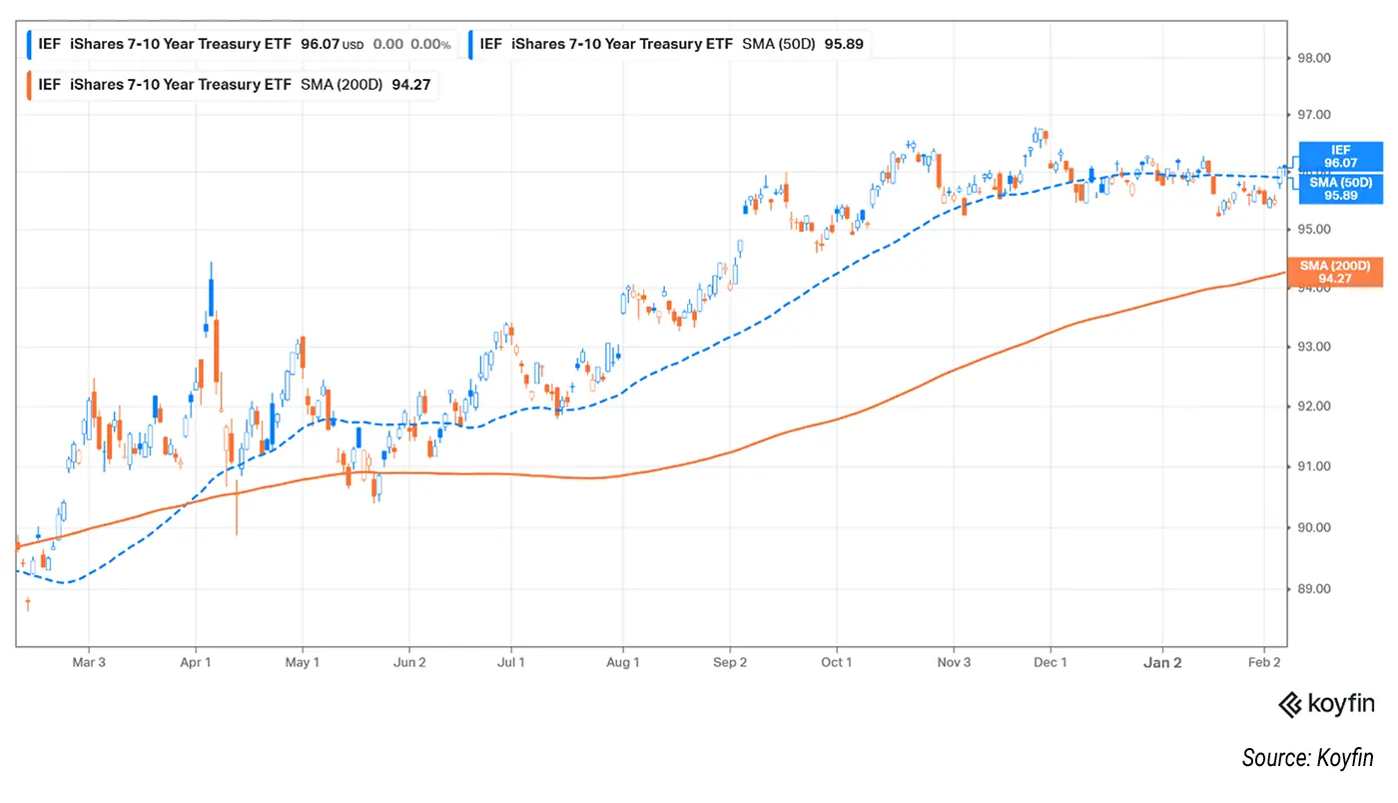Click the Jun 2 date label
The width and height of the screenshot is (1398, 803).
pyautogui.click(x=410, y=662)
